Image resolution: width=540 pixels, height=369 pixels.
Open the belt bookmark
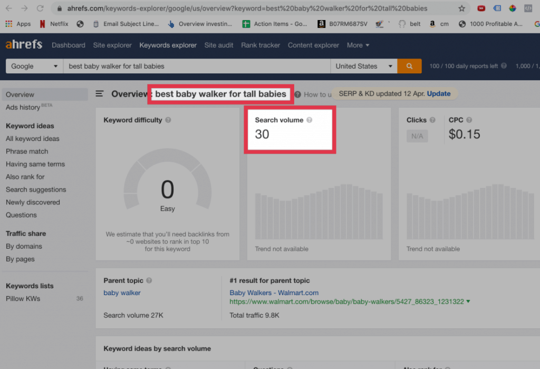[409, 24]
